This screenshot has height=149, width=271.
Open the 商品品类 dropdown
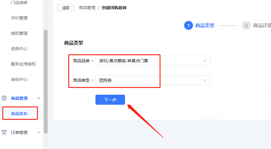(x=153, y=61)
